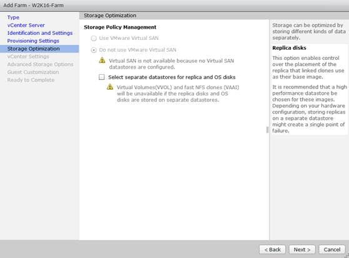Open the vCenter Server step
This screenshot has height=258, width=349.
26,25
